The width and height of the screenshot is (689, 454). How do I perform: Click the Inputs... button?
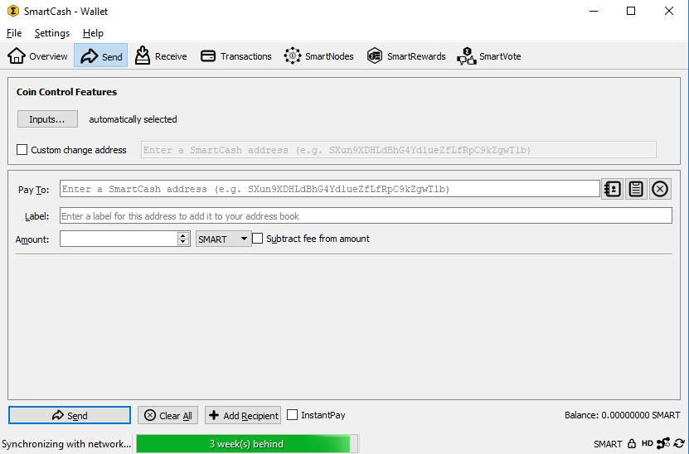pos(47,119)
